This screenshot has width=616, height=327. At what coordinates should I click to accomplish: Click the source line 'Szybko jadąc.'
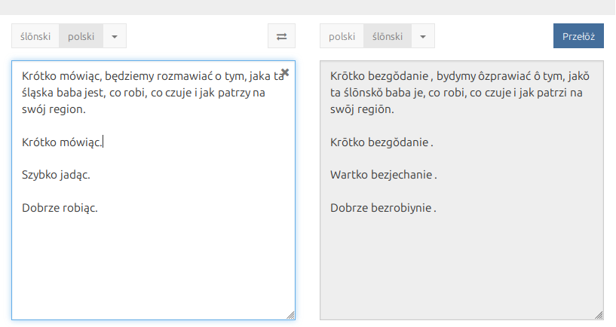coord(57,175)
